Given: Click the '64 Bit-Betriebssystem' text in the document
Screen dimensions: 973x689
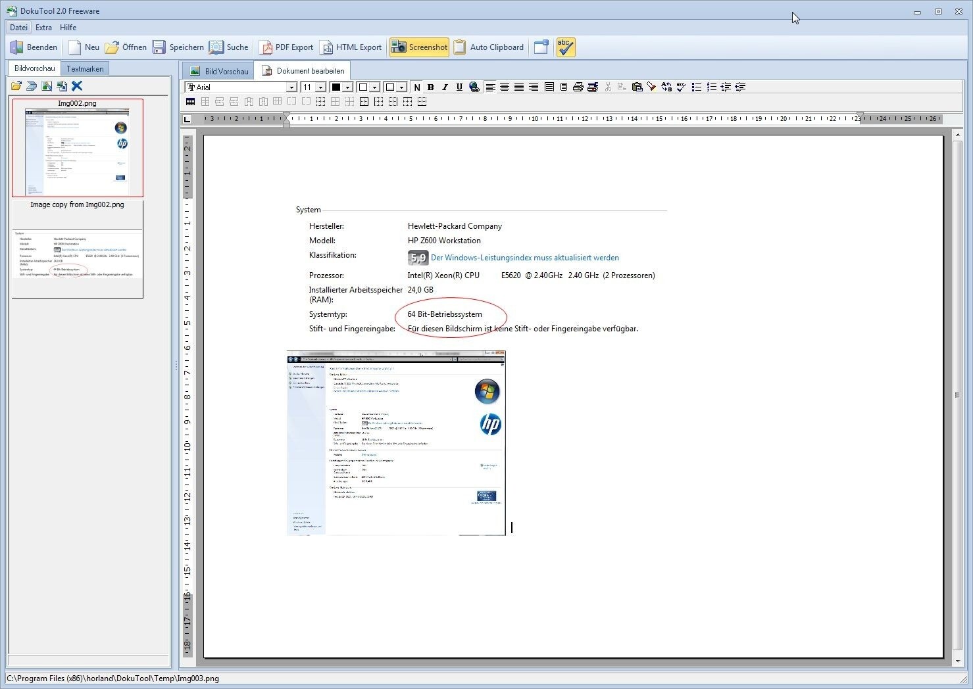Looking at the screenshot, I should point(445,314).
